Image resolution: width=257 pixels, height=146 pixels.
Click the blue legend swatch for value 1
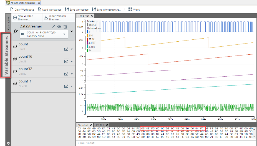[87, 32]
